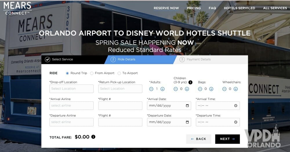Open FAQ in the navigation

pos(212,8)
